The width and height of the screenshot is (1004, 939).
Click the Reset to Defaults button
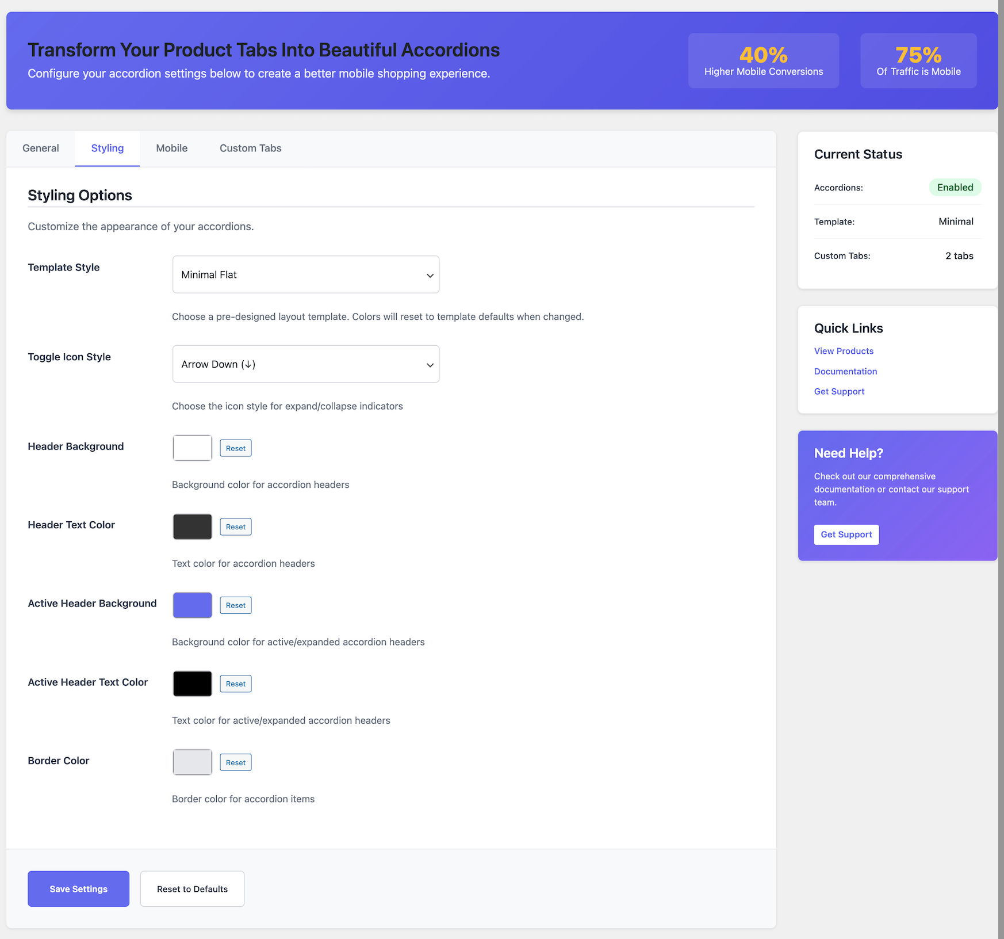point(193,889)
